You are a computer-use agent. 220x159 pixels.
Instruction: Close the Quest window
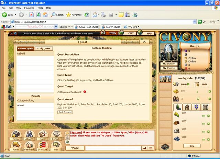144,42
